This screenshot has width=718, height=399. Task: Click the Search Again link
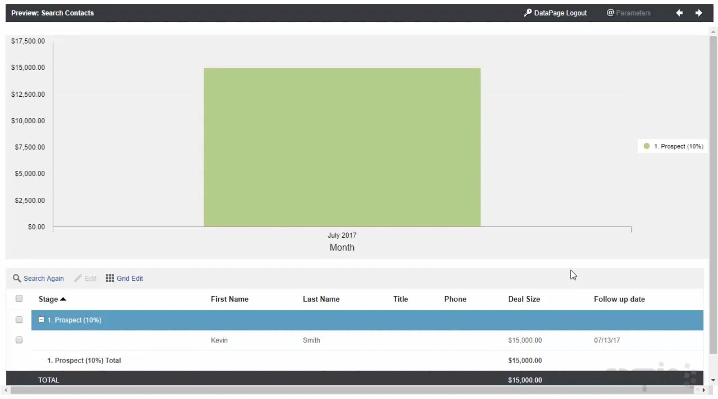point(44,278)
